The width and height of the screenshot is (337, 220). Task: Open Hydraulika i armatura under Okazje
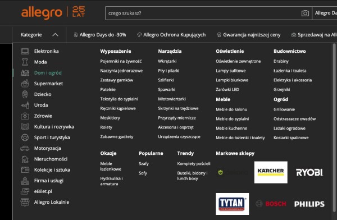pyautogui.click(x=111, y=181)
